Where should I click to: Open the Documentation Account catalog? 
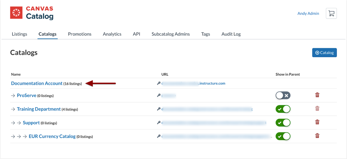(37, 83)
